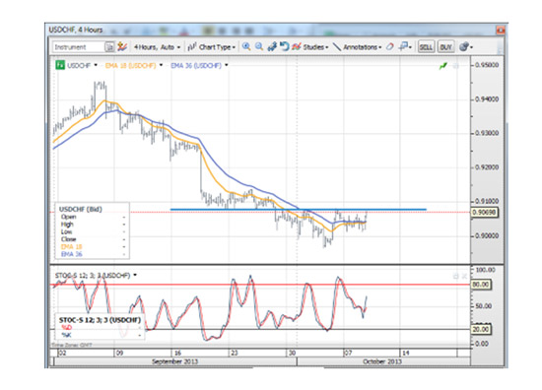
Task: Select the eraser tool icon
Action: 389,46
